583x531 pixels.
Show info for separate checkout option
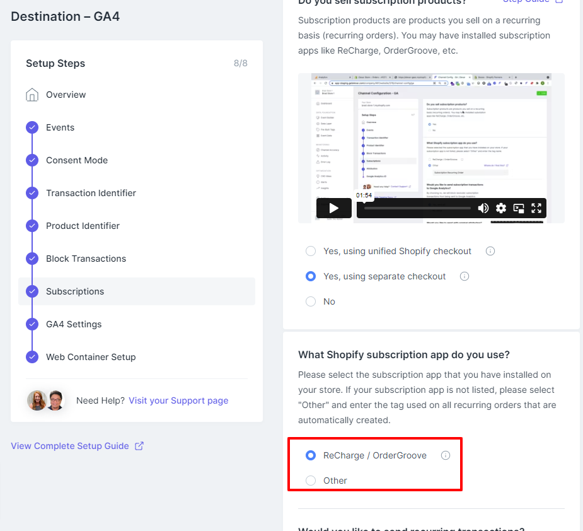pos(465,276)
